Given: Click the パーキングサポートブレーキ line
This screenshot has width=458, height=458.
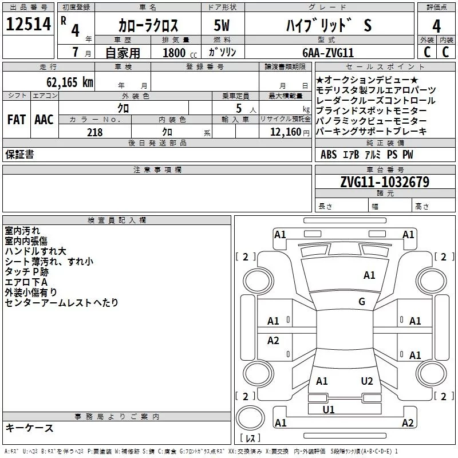Looking at the screenshot, I should pos(371,131).
